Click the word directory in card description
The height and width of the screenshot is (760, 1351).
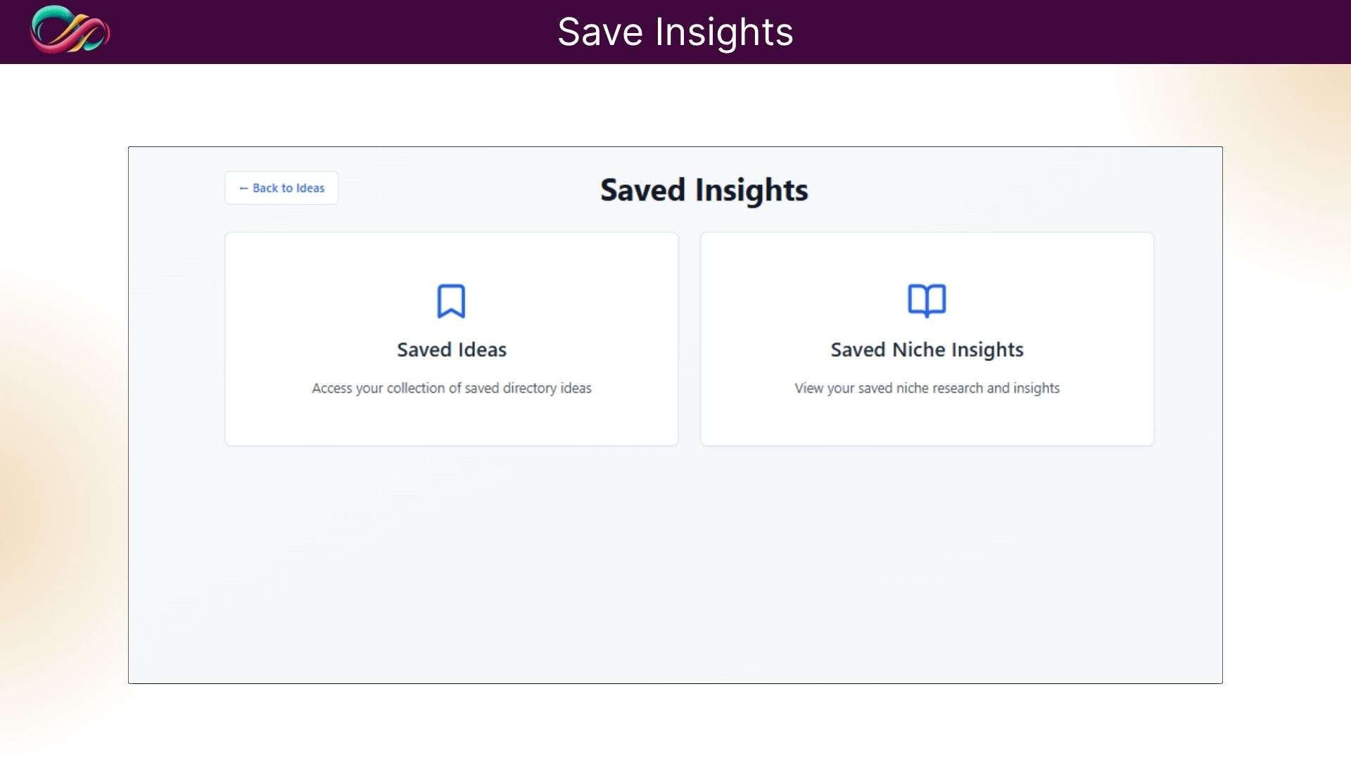[x=529, y=388]
